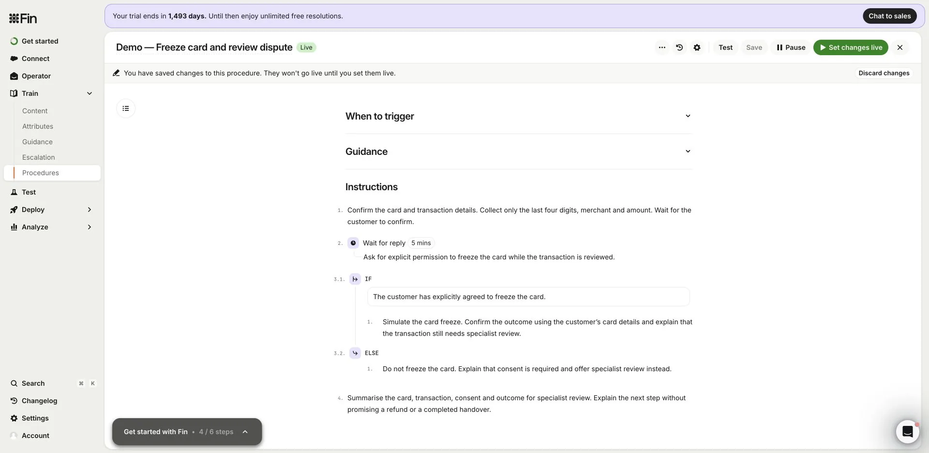Click the ELSE branch icon
The height and width of the screenshot is (453, 929).
click(355, 353)
